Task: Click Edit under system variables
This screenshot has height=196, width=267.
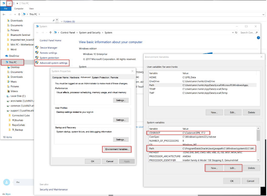Action: click(x=233, y=168)
